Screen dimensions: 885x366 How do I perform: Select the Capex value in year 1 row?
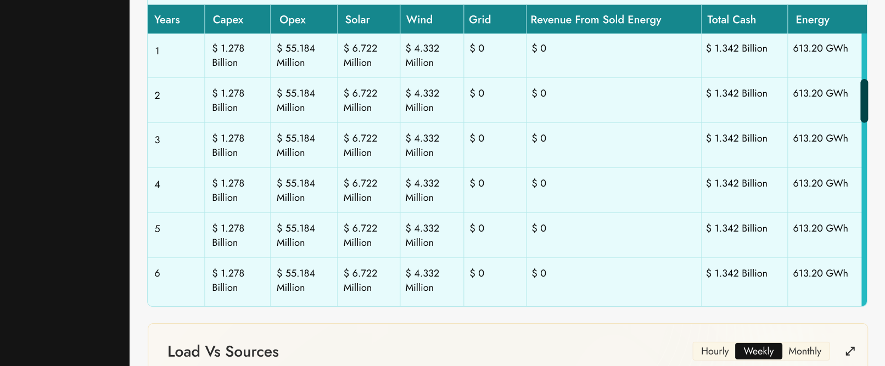pos(228,55)
